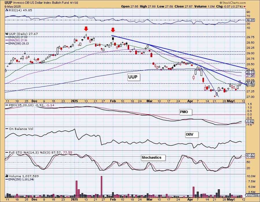Click the red arrow above the January 13 peak
The image size is (260, 202).
tap(86, 29)
